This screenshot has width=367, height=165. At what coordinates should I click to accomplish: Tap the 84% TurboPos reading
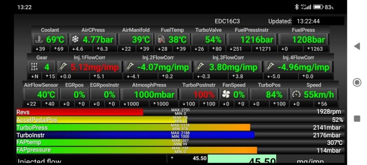pos(274,95)
